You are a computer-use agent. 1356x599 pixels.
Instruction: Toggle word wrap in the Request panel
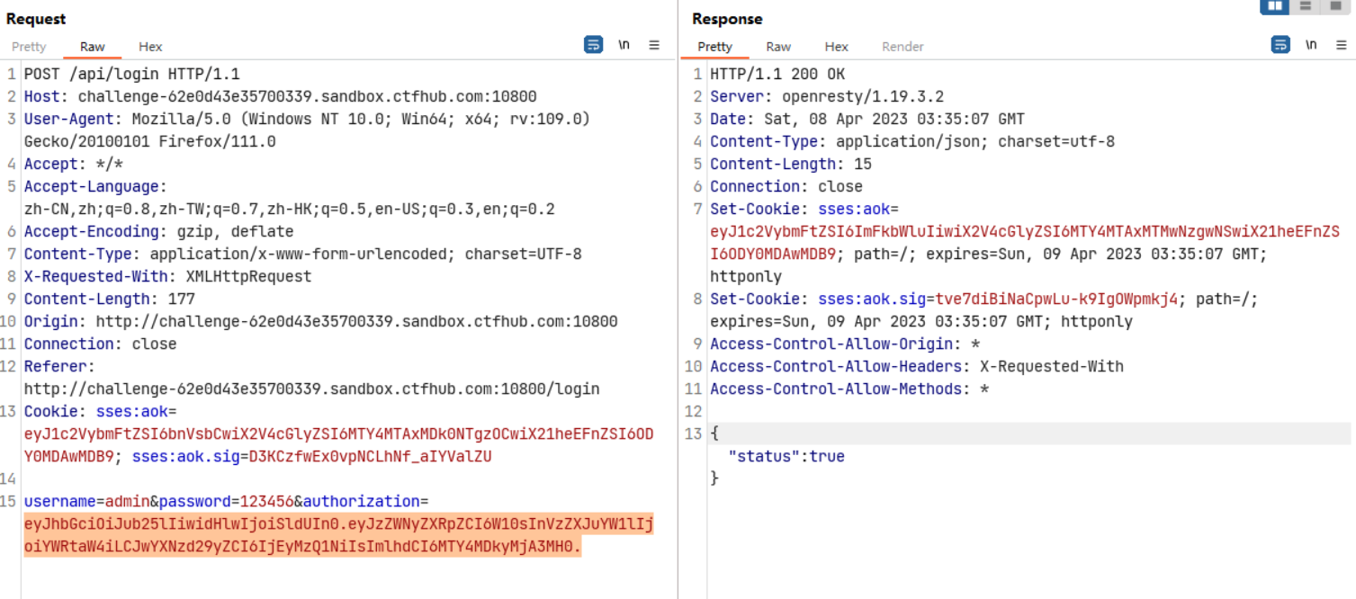593,45
